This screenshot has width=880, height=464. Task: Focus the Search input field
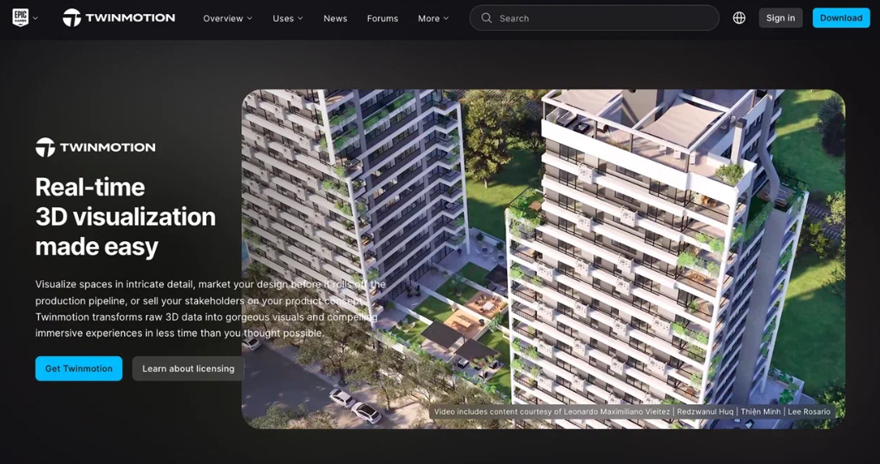pos(594,18)
